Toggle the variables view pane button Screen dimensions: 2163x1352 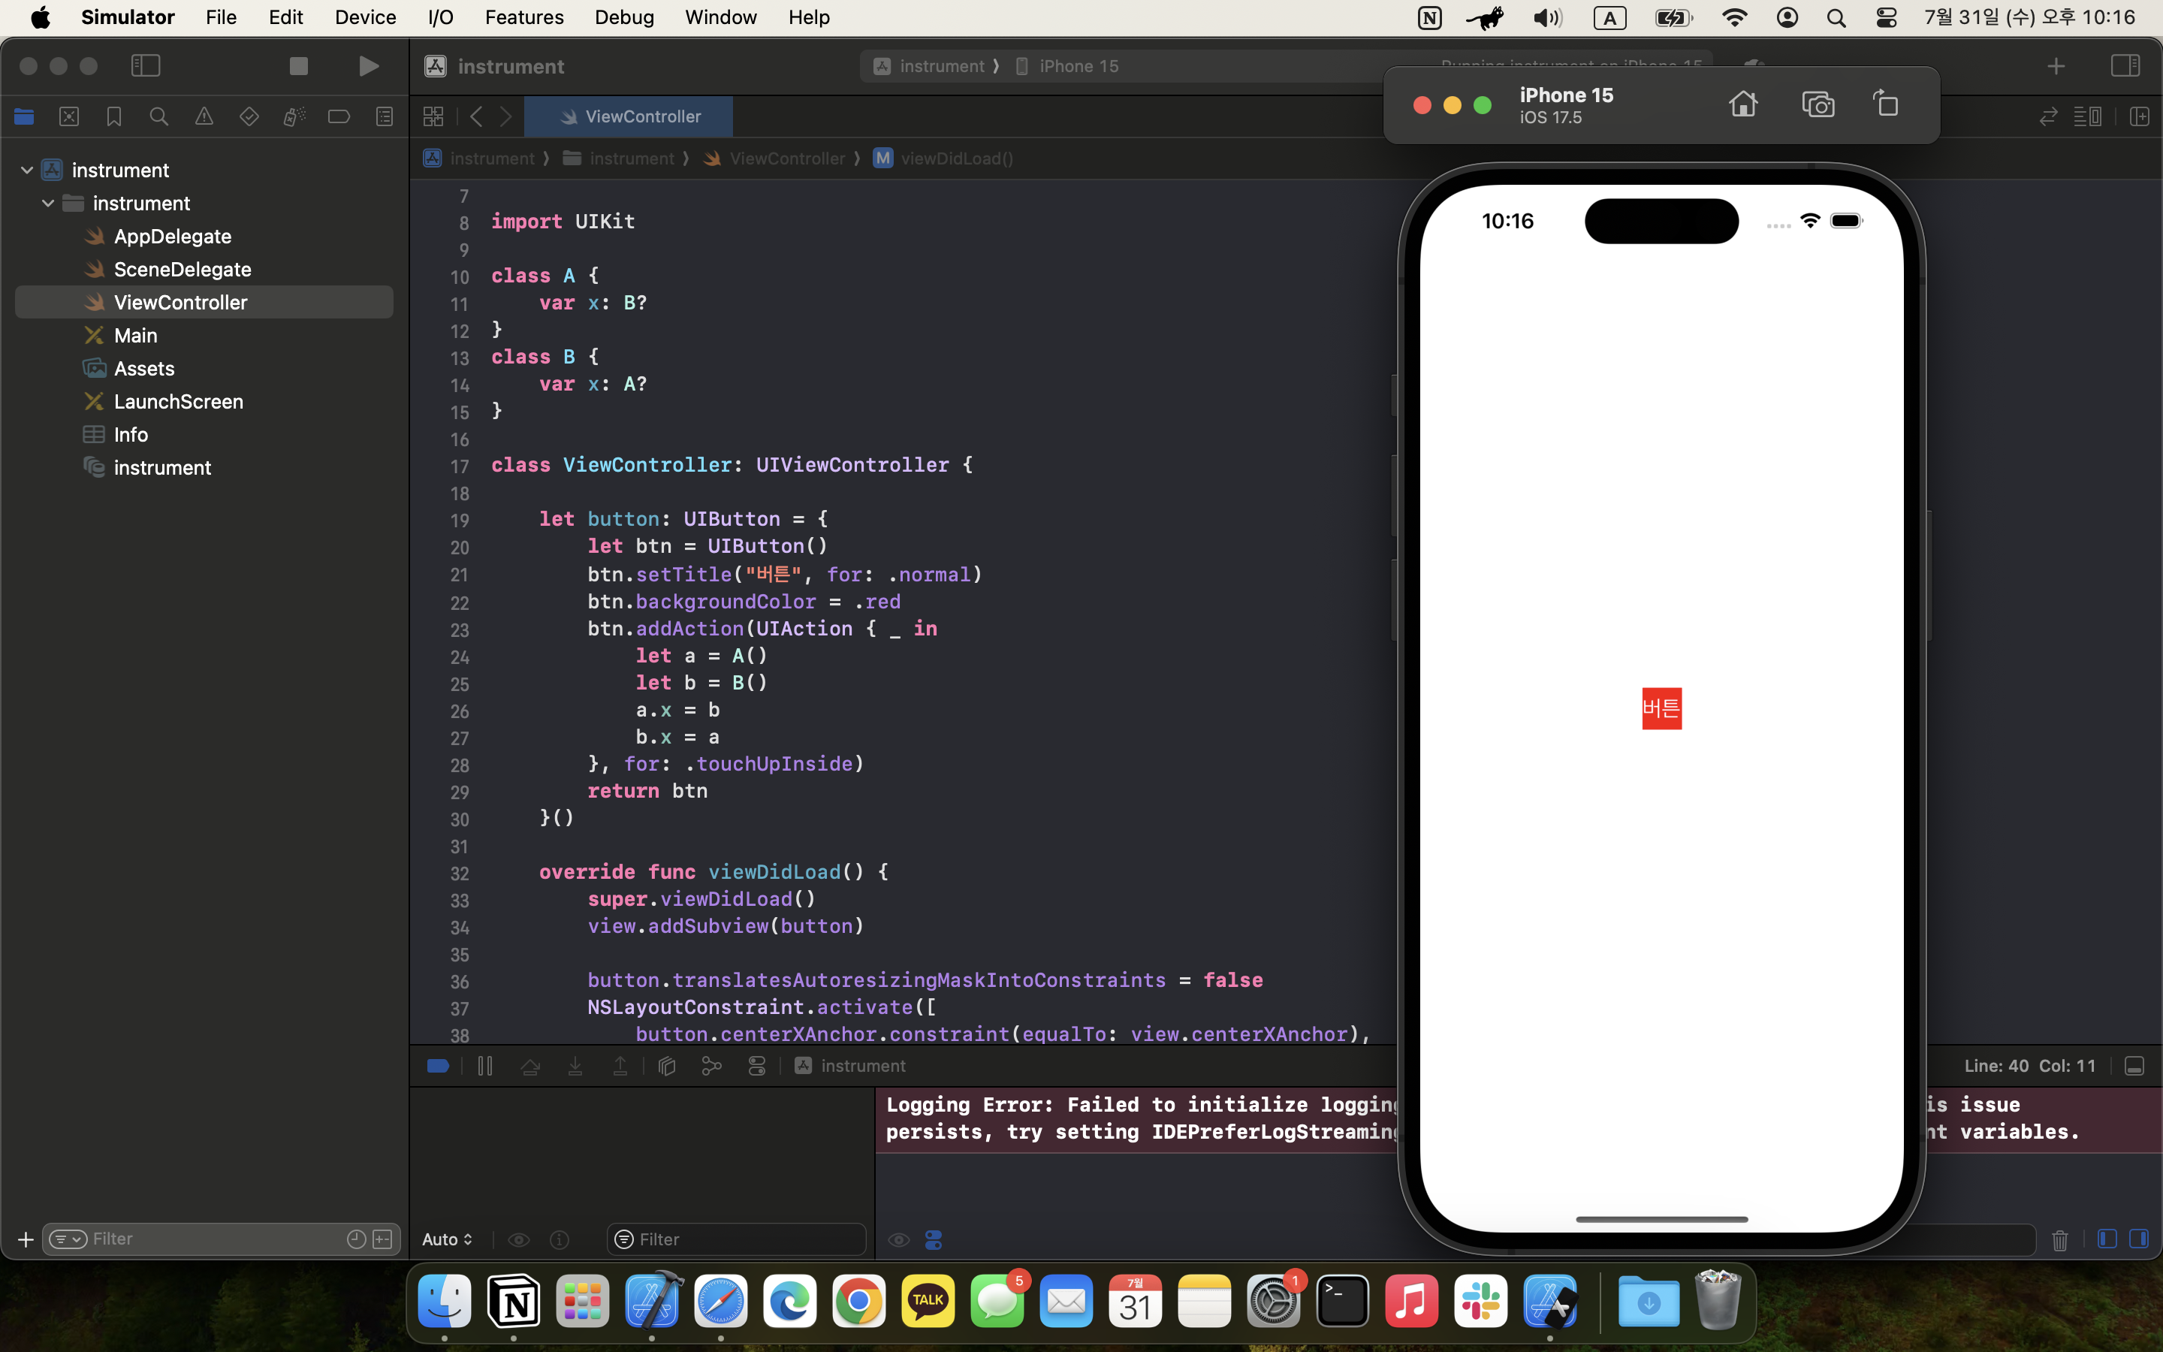coord(2107,1239)
